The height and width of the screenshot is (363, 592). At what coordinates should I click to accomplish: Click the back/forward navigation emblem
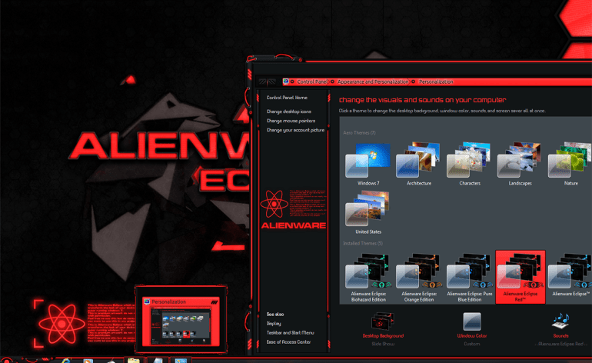(268, 82)
